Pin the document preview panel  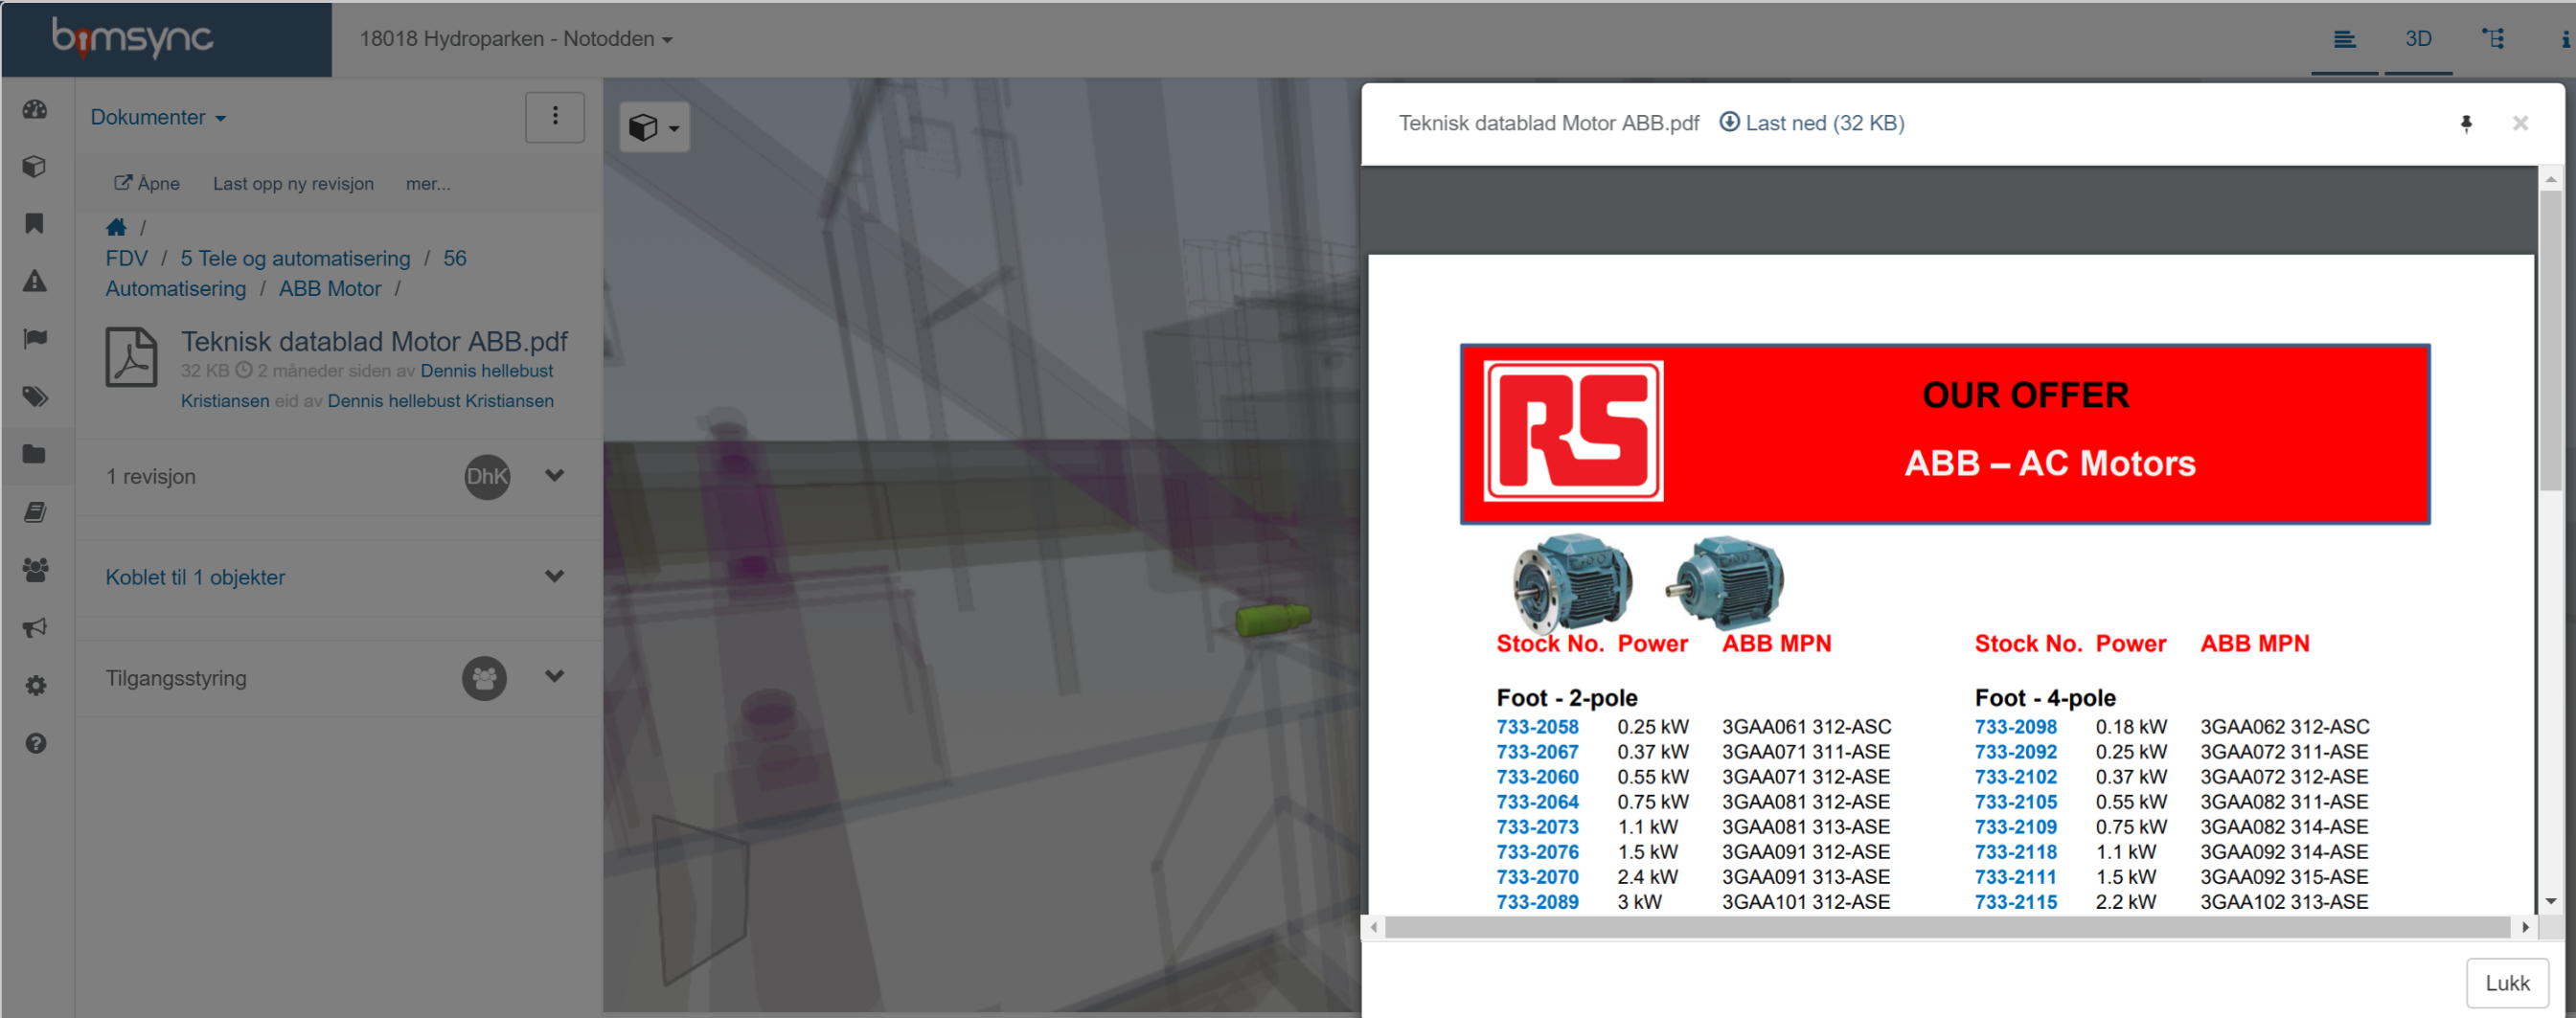2465,123
